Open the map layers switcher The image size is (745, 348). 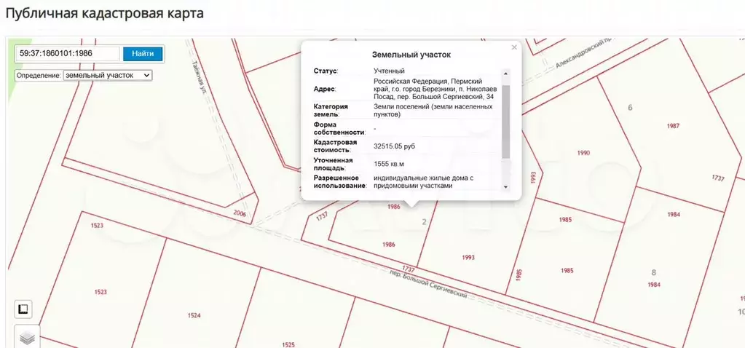coord(27,338)
